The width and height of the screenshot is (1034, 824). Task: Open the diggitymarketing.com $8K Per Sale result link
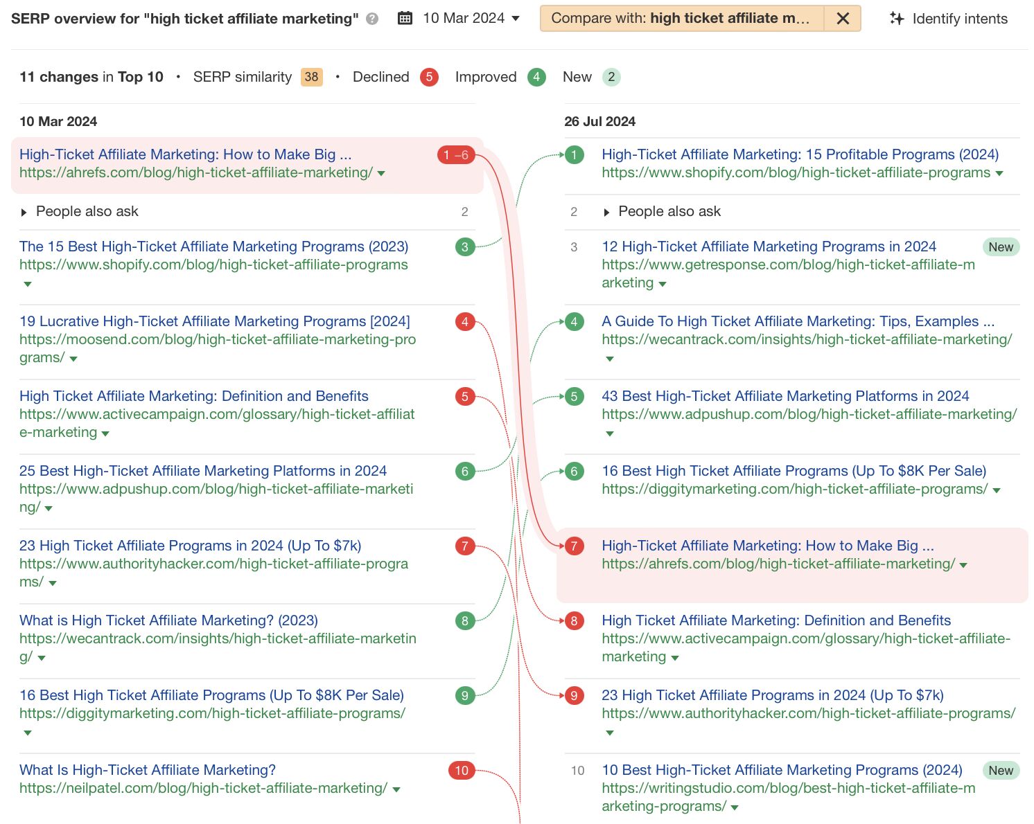point(212,695)
